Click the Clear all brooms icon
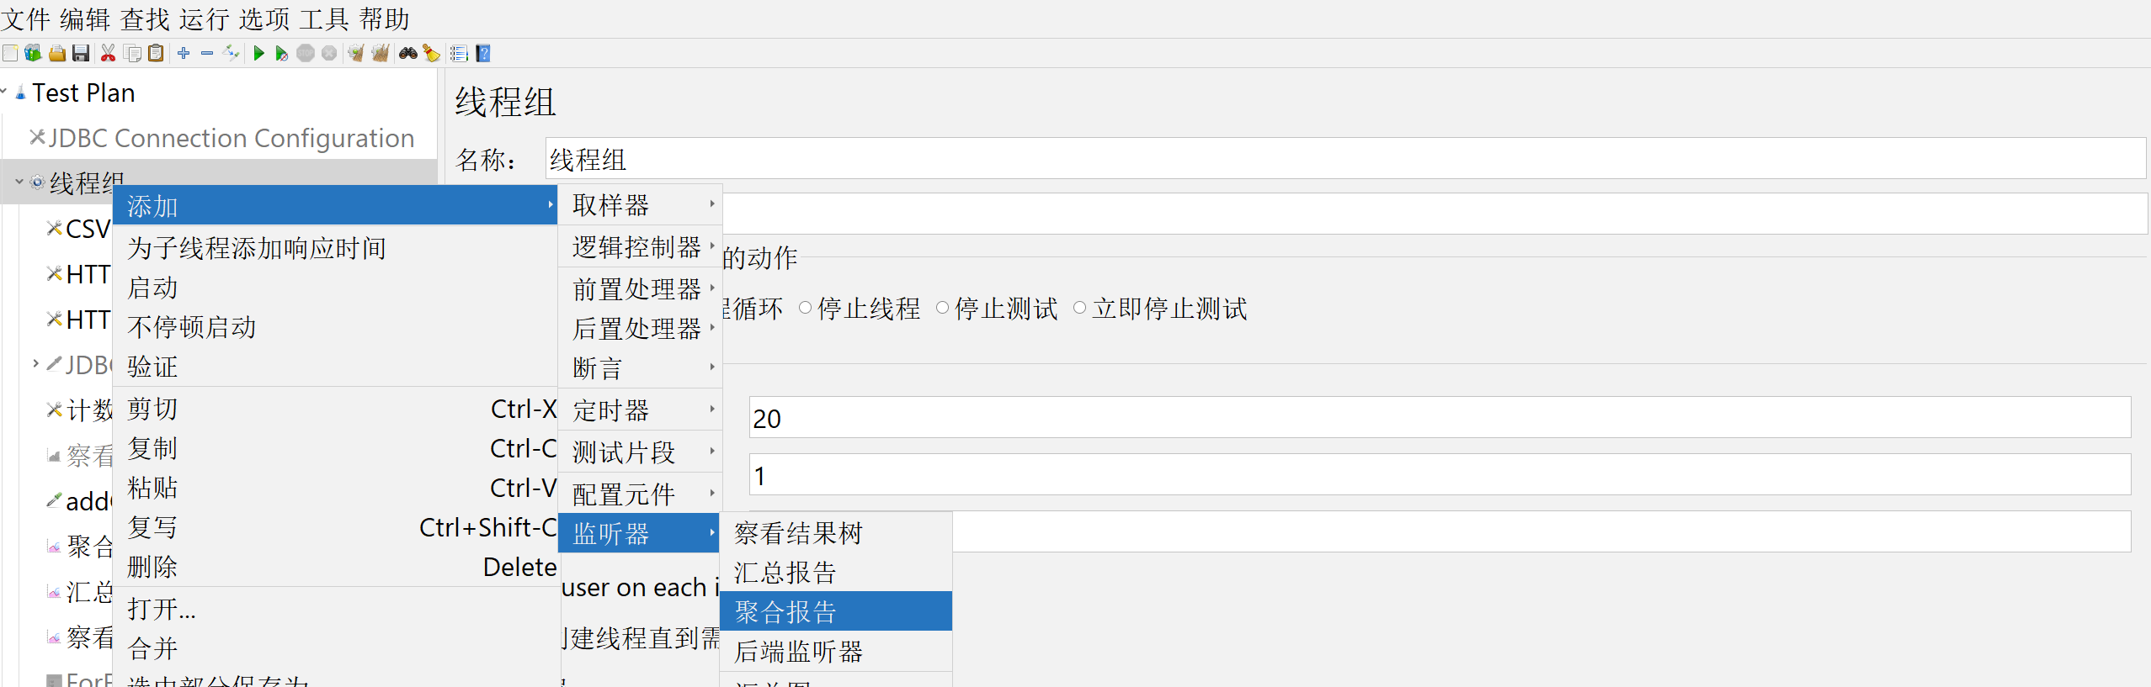Screen dimensions: 2151x687 pos(381,54)
